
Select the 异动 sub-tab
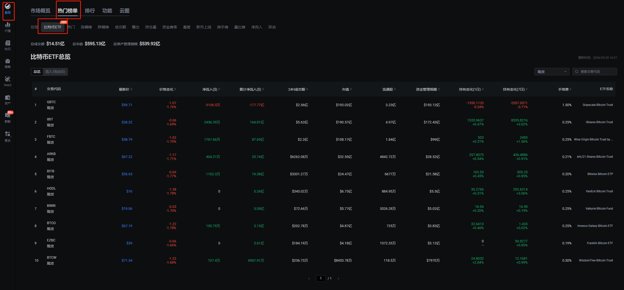click(x=272, y=27)
